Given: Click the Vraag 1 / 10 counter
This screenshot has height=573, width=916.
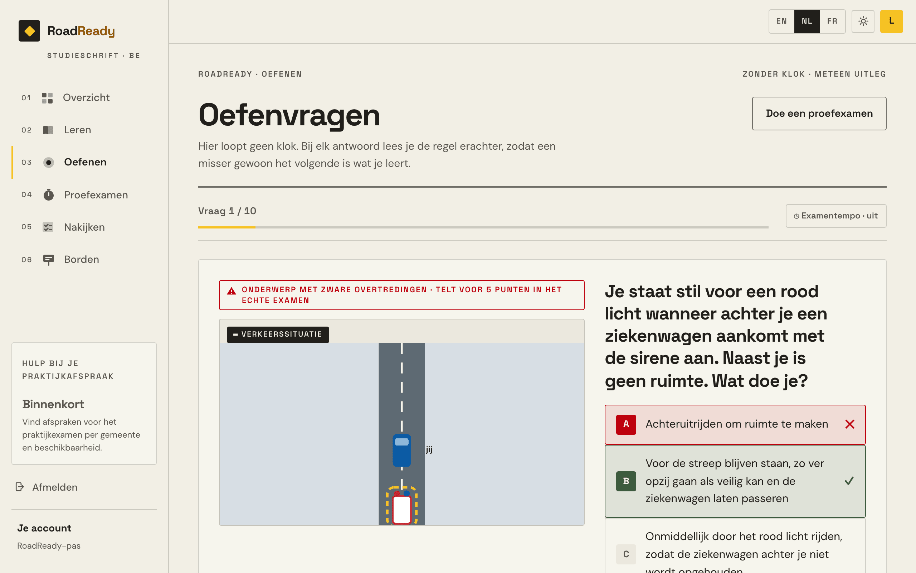Looking at the screenshot, I should click(x=227, y=211).
